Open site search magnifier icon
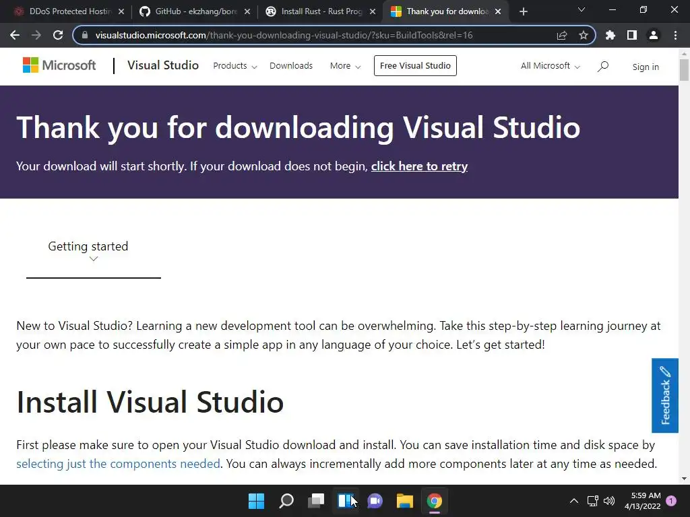The image size is (690, 517). click(x=603, y=67)
